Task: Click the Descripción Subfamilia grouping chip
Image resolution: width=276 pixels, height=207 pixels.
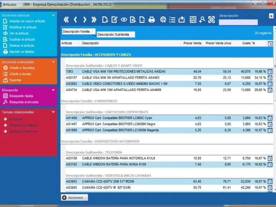Action: click(x=116, y=34)
